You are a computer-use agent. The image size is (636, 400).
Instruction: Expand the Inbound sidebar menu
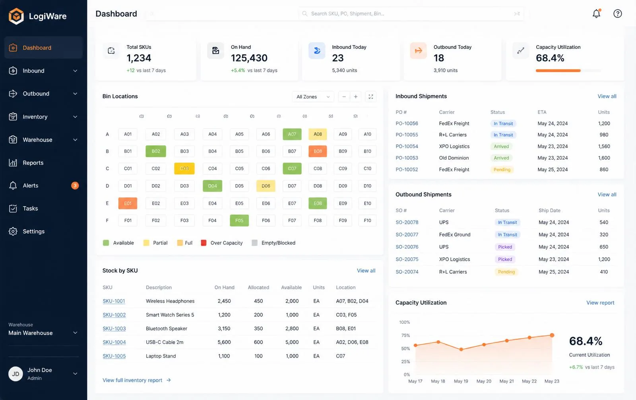[43, 71]
